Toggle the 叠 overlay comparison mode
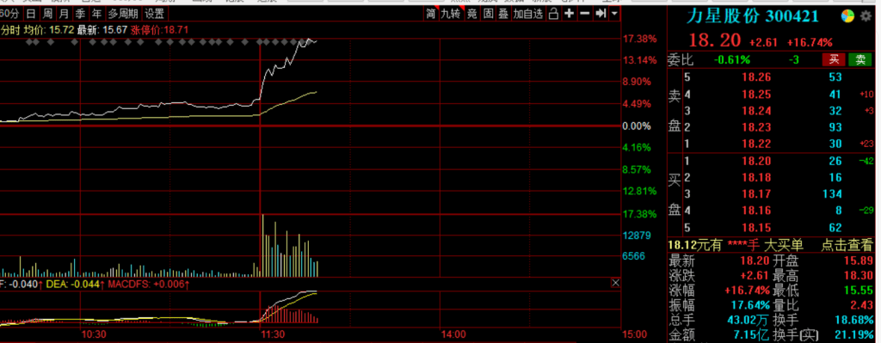Image resolution: width=881 pixels, height=343 pixels. pyautogui.click(x=503, y=14)
